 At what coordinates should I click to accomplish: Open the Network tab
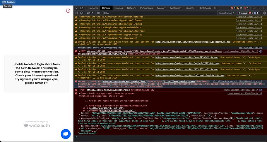pyautogui.click(x=132, y=8)
